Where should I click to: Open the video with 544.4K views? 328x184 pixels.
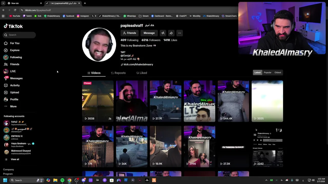233,101
